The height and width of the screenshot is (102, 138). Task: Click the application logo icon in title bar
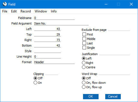tap(5, 4)
